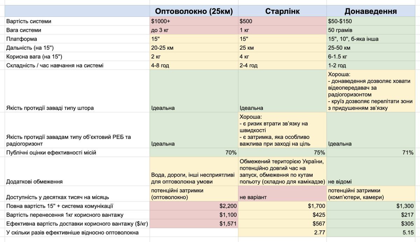The height and width of the screenshot is (242, 420).
Task: Select the "не варіант" cell
Action: 282,197
